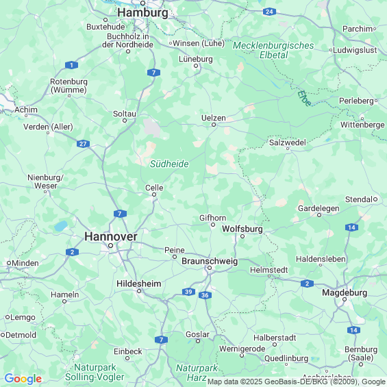The width and height of the screenshot is (387, 387).
Task: Click the Südheide nature park label
Action: [x=169, y=164]
